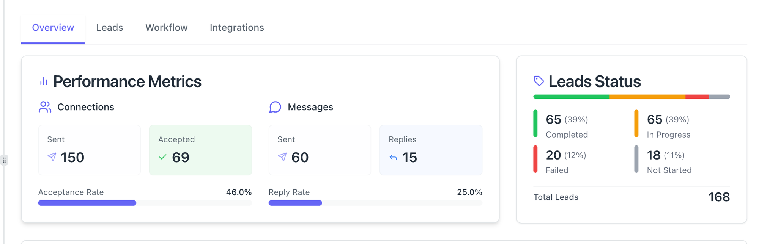Click the sidebar drag handle on left edge
This screenshot has height=244, width=759.
click(x=4, y=160)
